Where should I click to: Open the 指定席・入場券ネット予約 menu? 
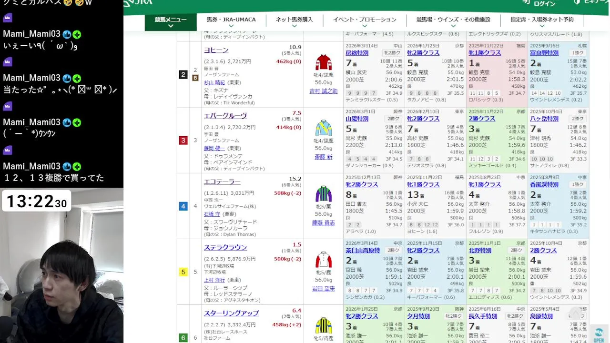coord(542,20)
